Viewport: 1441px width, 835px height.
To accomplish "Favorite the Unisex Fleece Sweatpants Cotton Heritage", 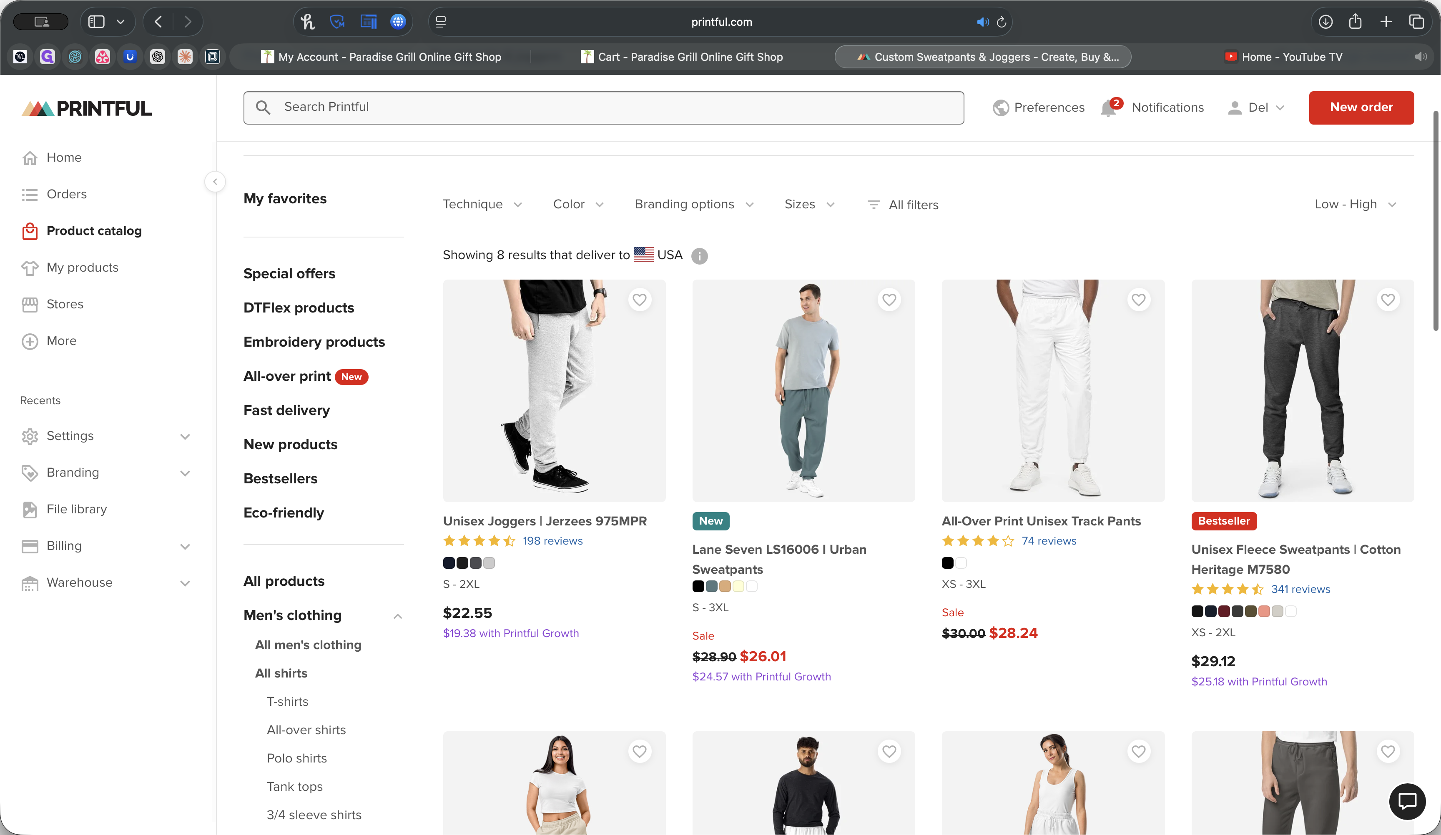I will (1388, 300).
